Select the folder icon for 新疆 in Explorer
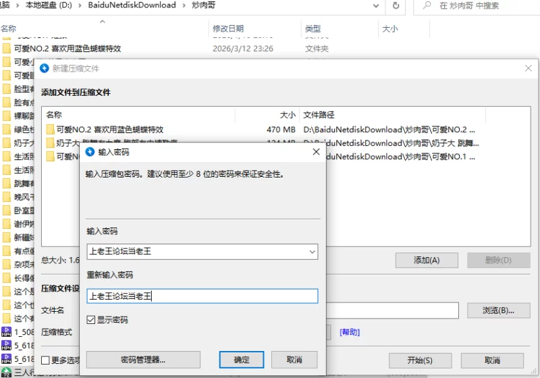 click(x=7, y=237)
